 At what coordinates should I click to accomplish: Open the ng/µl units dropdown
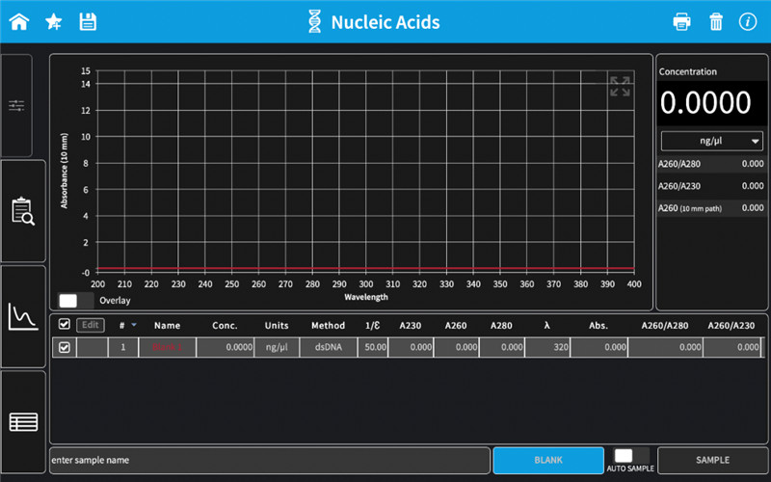711,141
